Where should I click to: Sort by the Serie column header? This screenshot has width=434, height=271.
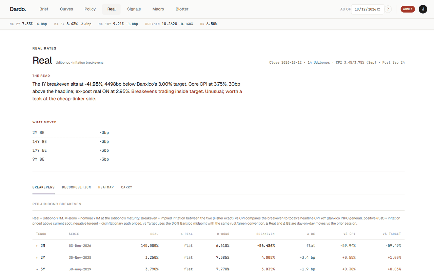74,234
